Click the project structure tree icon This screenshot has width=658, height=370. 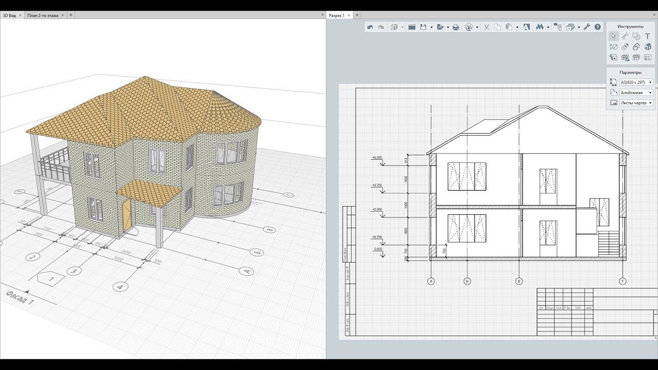coord(558,27)
